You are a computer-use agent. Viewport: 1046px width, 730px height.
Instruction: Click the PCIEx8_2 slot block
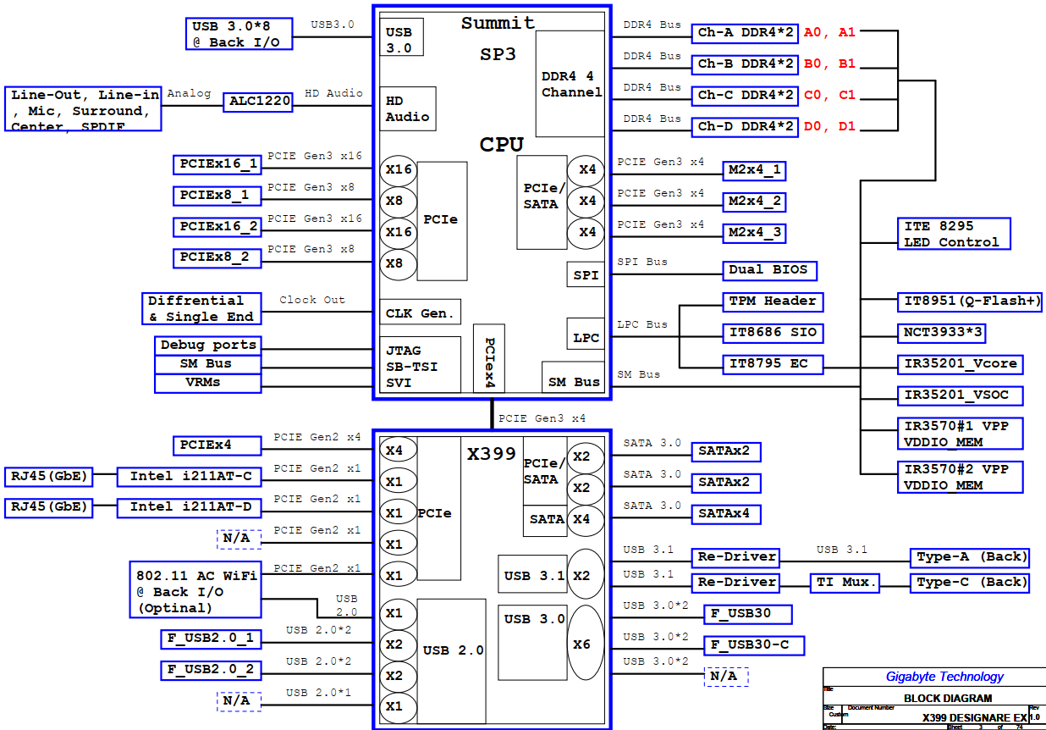tap(217, 257)
